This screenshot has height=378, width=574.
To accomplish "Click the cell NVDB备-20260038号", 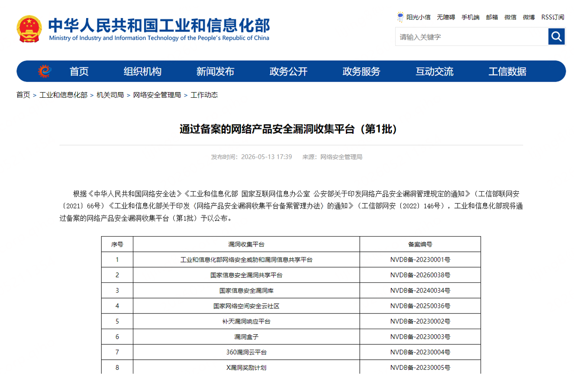I will (x=420, y=275).
